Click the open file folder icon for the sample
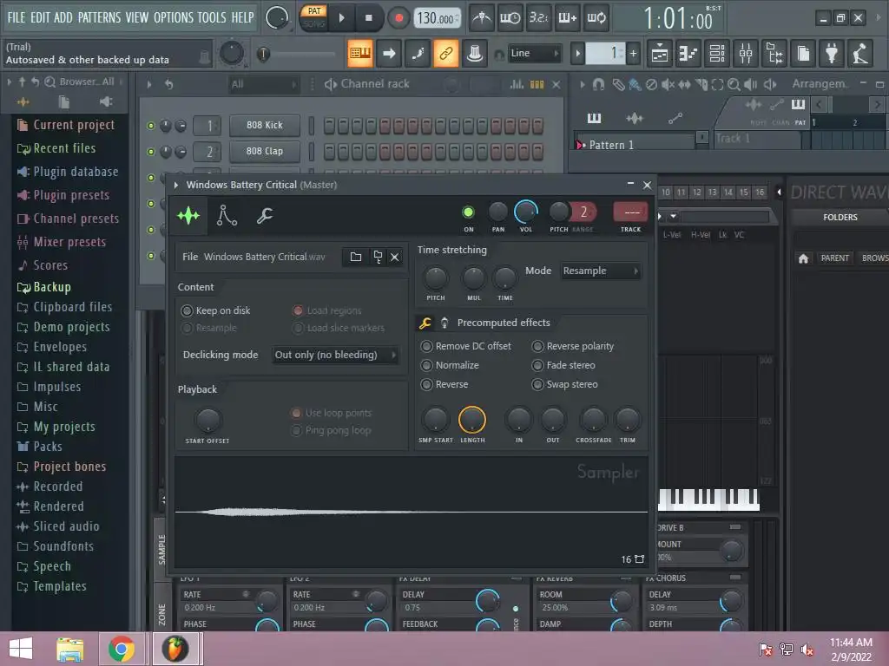 pos(355,257)
